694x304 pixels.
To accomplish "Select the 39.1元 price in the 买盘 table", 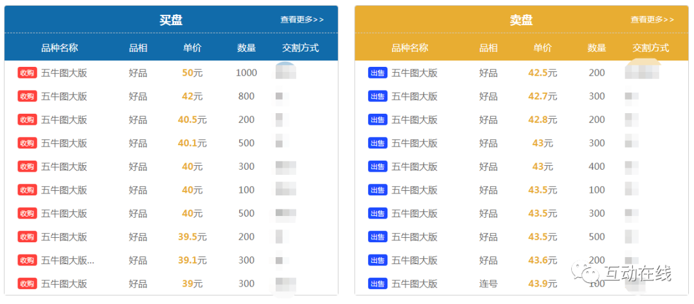I will point(192,260).
